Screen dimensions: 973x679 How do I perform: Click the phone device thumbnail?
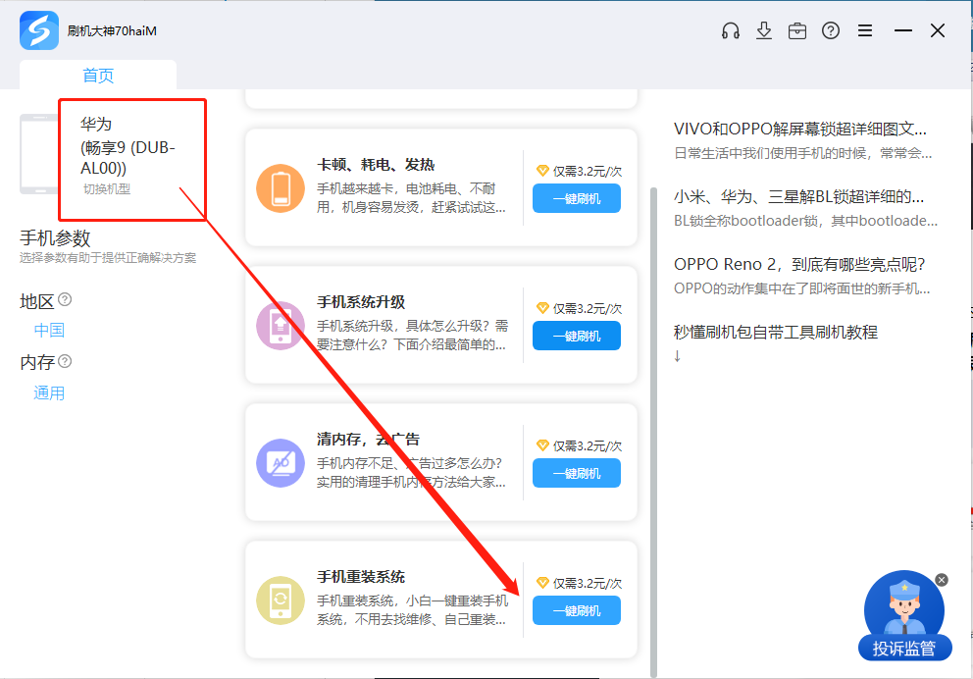pos(39,154)
